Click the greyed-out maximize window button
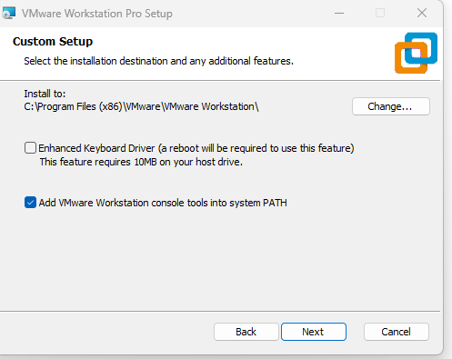The height and width of the screenshot is (359, 452). (380, 13)
